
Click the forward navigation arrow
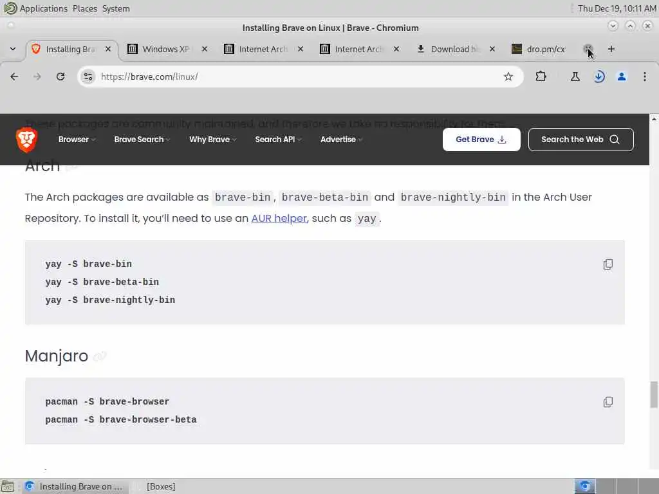click(37, 77)
